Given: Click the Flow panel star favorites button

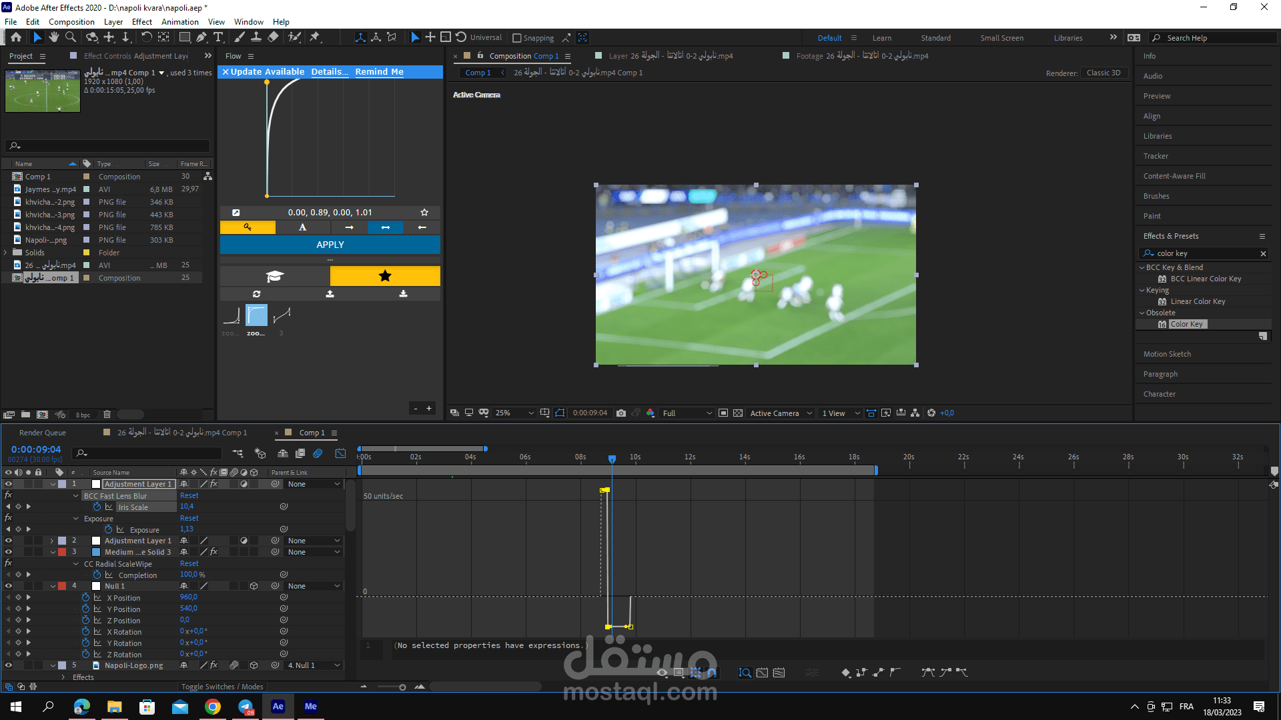Looking at the screenshot, I should 385,276.
